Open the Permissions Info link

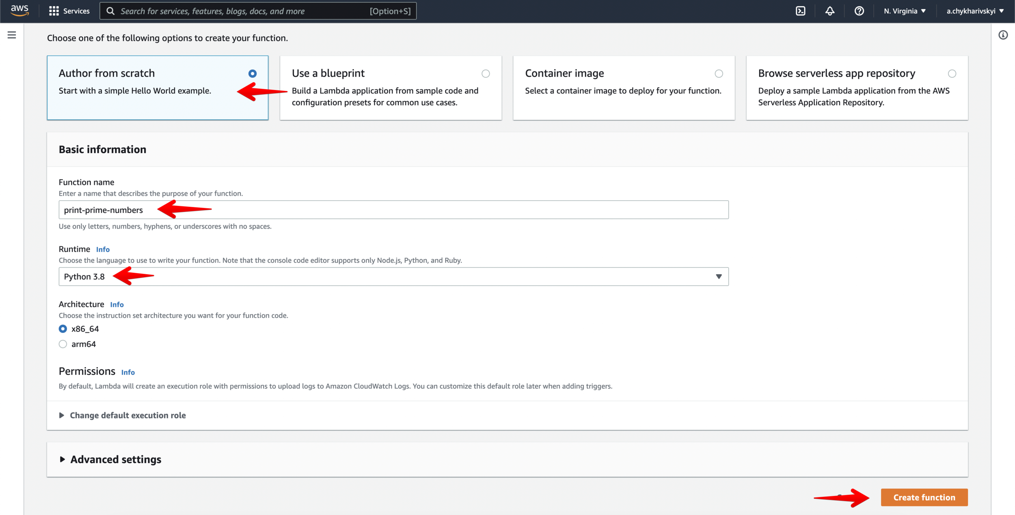click(127, 372)
